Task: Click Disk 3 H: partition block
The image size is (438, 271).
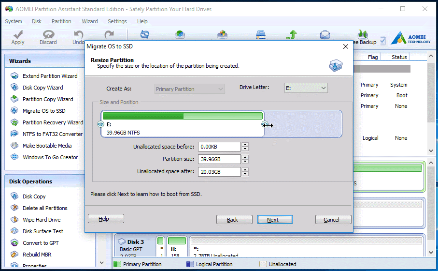Action: tap(177, 246)
